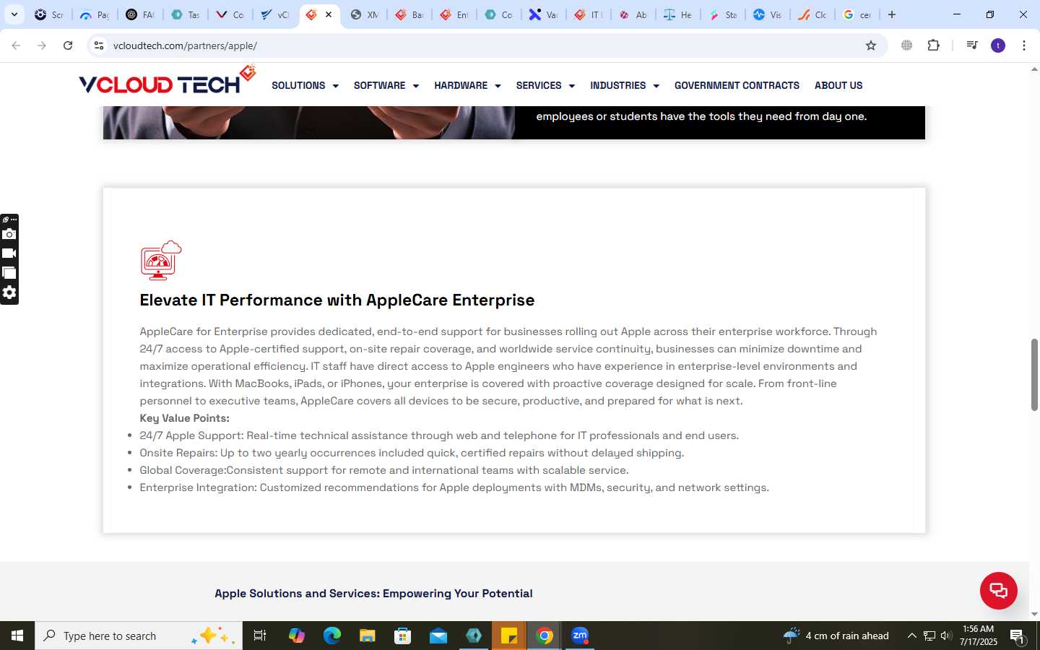Viewport: 1040px width, 650px height.
Task: Switch to the 'XM' tab
Action: tap(364, 14)
